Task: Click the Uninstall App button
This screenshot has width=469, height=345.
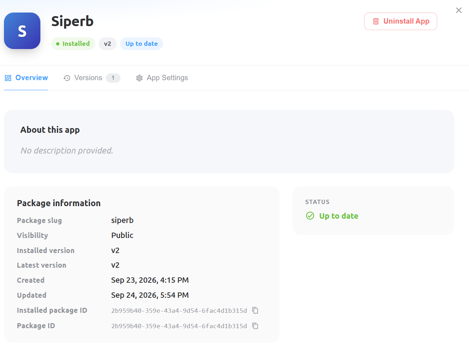Action: (401, 21)
